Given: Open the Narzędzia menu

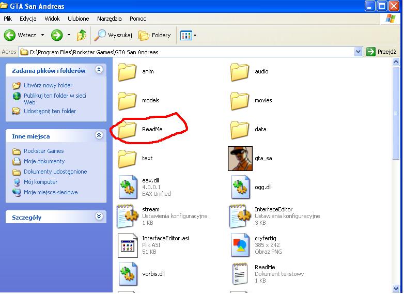Looking at the screenshot, I should (109, 19).
